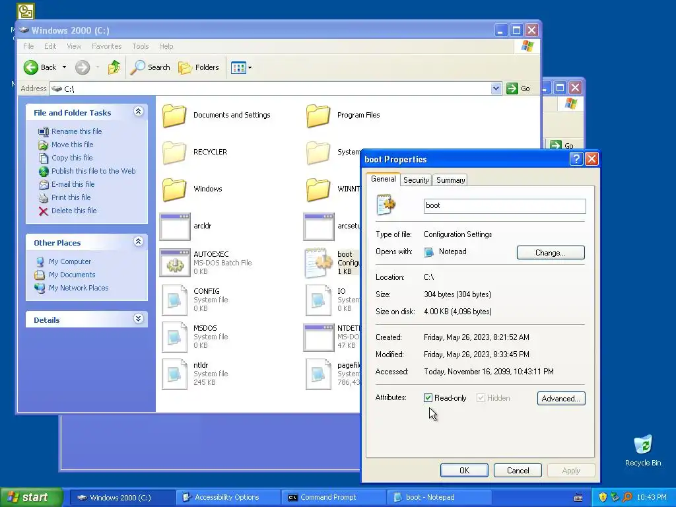Open Recycle Bin on desktop

point(643,451)
